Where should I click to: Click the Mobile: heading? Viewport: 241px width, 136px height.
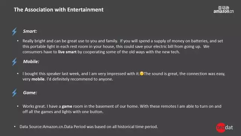(31, 62)
